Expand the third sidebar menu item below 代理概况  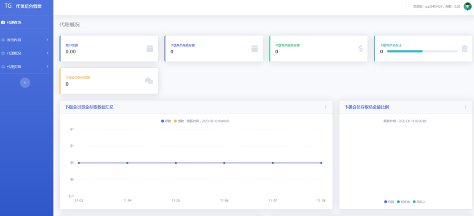(25, 67)
